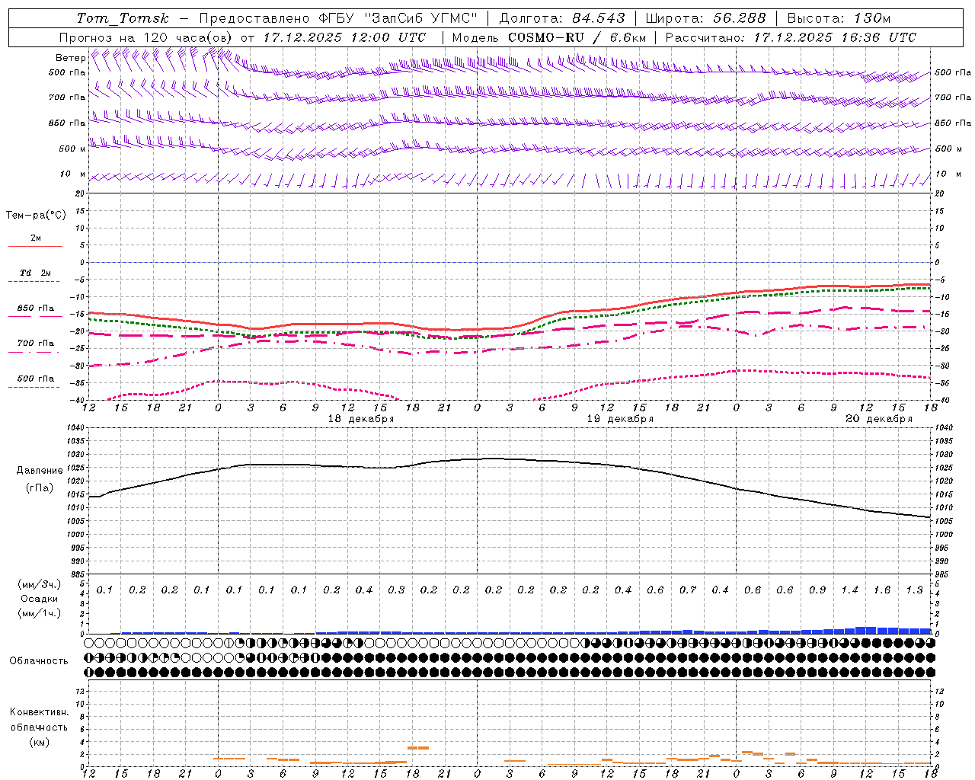Image resolution: width=975 pixels, height=780 pixels.
Task: Click the 19 декабря date label
Action: point(620,419)
